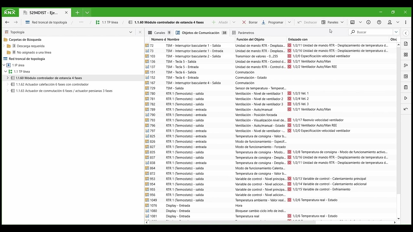This screenshot has width=413, height=232.
Task: Open the vertical three-dot more menu
Action: pos(406,22)
